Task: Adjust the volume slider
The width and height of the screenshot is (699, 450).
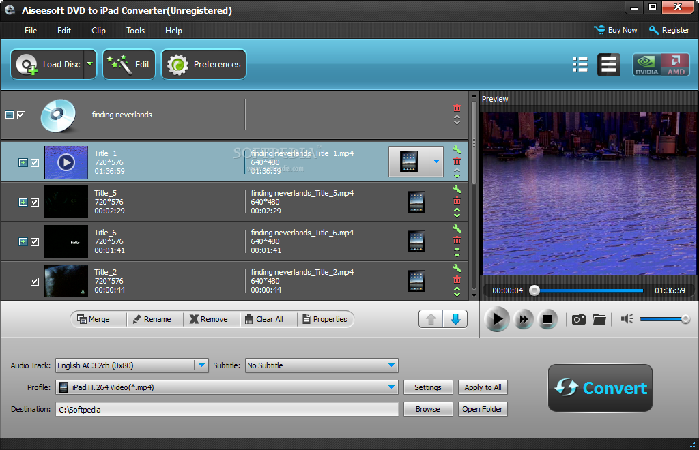Action: pos(665,319)
